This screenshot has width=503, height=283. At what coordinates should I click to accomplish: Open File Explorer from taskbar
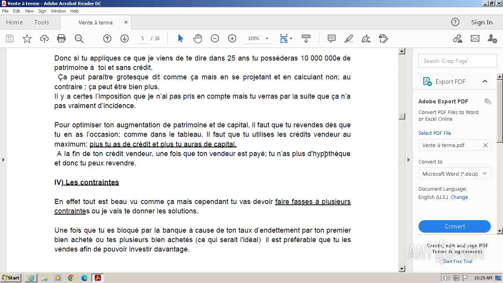point(44,278)
